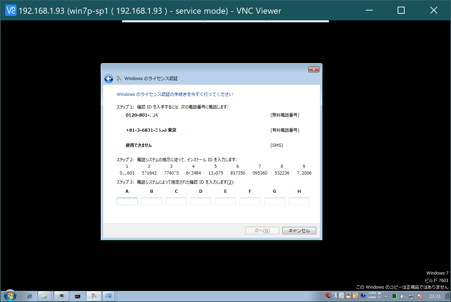Open the IME pad icon

coord(348,296)
